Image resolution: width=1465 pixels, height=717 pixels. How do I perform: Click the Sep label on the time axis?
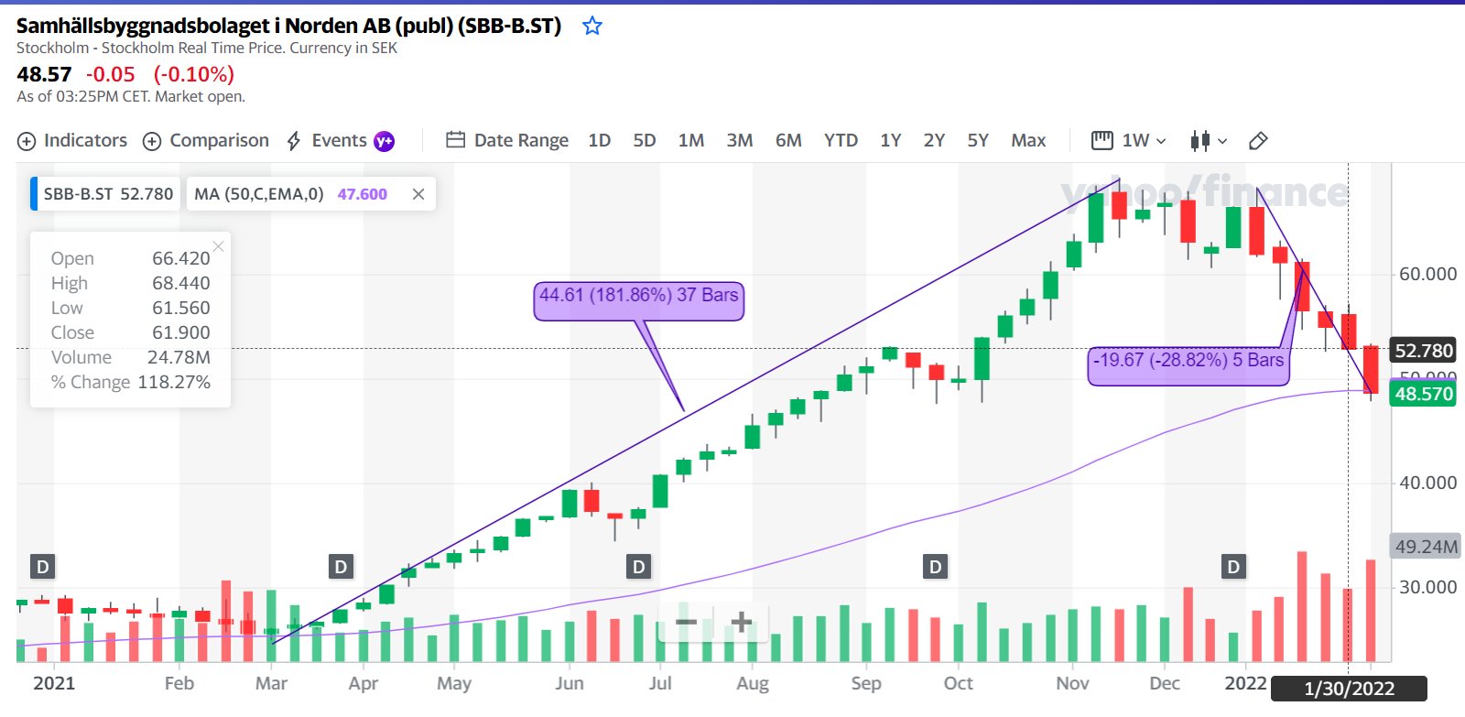(866, 683)
